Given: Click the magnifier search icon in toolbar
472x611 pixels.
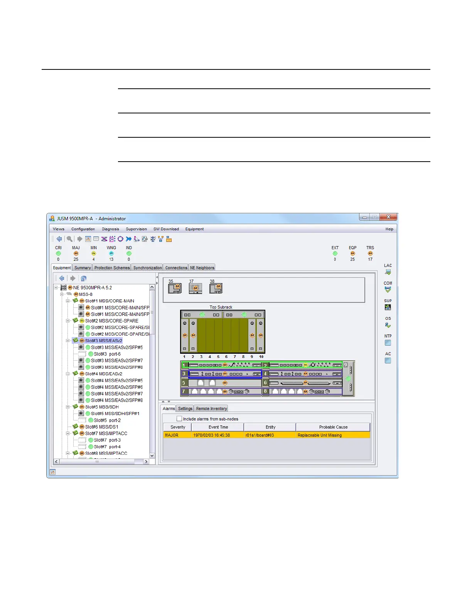Looking at the screenshot, I should tap(69, 239).
